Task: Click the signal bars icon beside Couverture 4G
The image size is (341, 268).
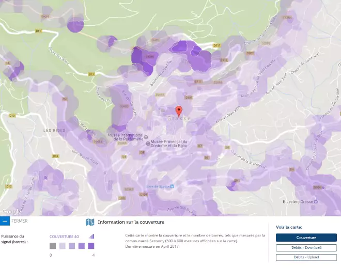Action: [91, 236]
